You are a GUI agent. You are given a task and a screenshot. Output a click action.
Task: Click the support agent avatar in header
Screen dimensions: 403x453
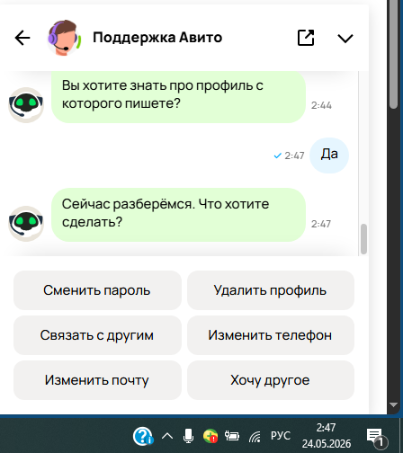(x=64, y=38)
